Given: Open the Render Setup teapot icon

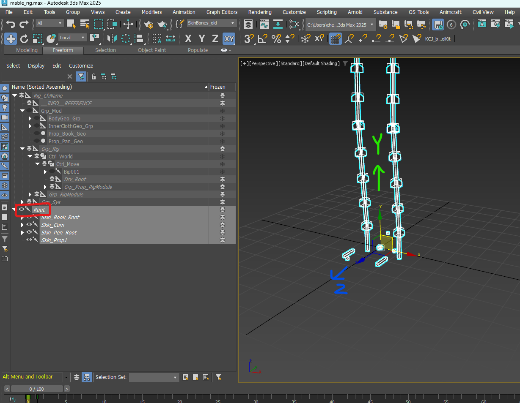Looking at the screenshot, I should [x=148, y=24].
